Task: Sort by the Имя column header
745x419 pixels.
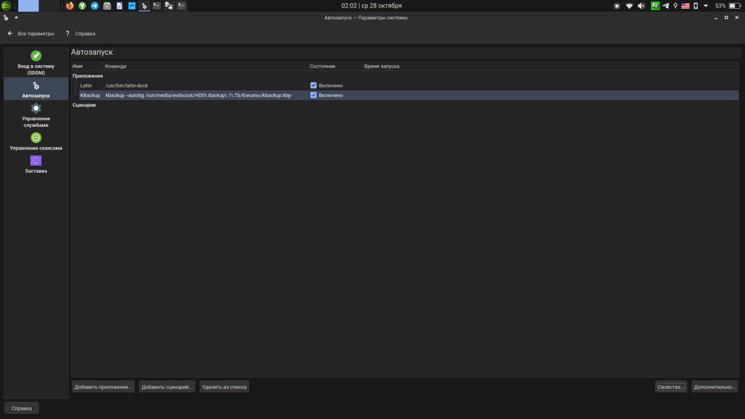Action: 87,66
